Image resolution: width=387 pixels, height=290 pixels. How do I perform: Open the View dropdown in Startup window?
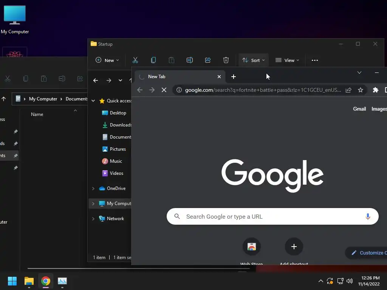pyautogui.click(x=287, y=60)
